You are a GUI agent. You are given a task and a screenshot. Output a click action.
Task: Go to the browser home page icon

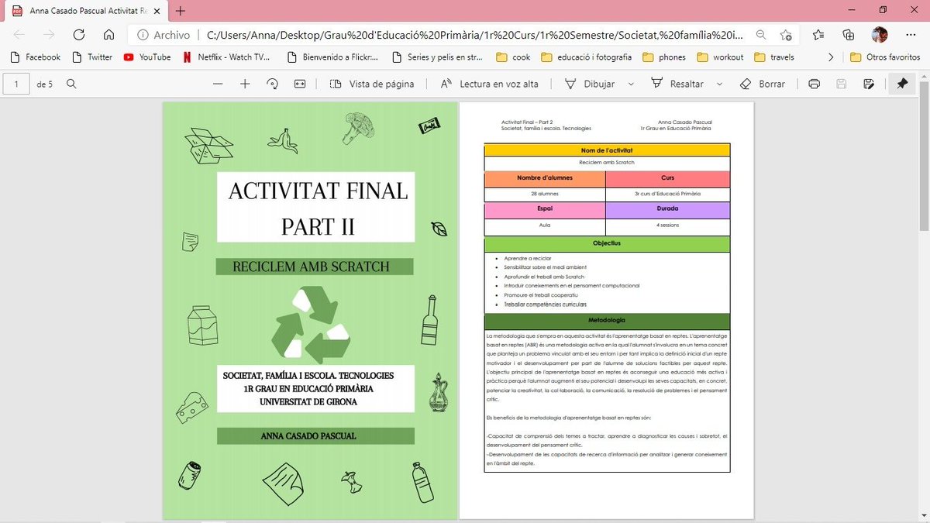point(109,35)
